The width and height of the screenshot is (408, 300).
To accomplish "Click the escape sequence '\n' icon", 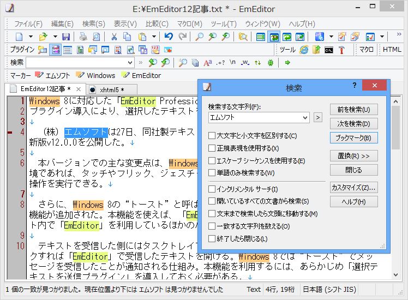I will (232, 62).
